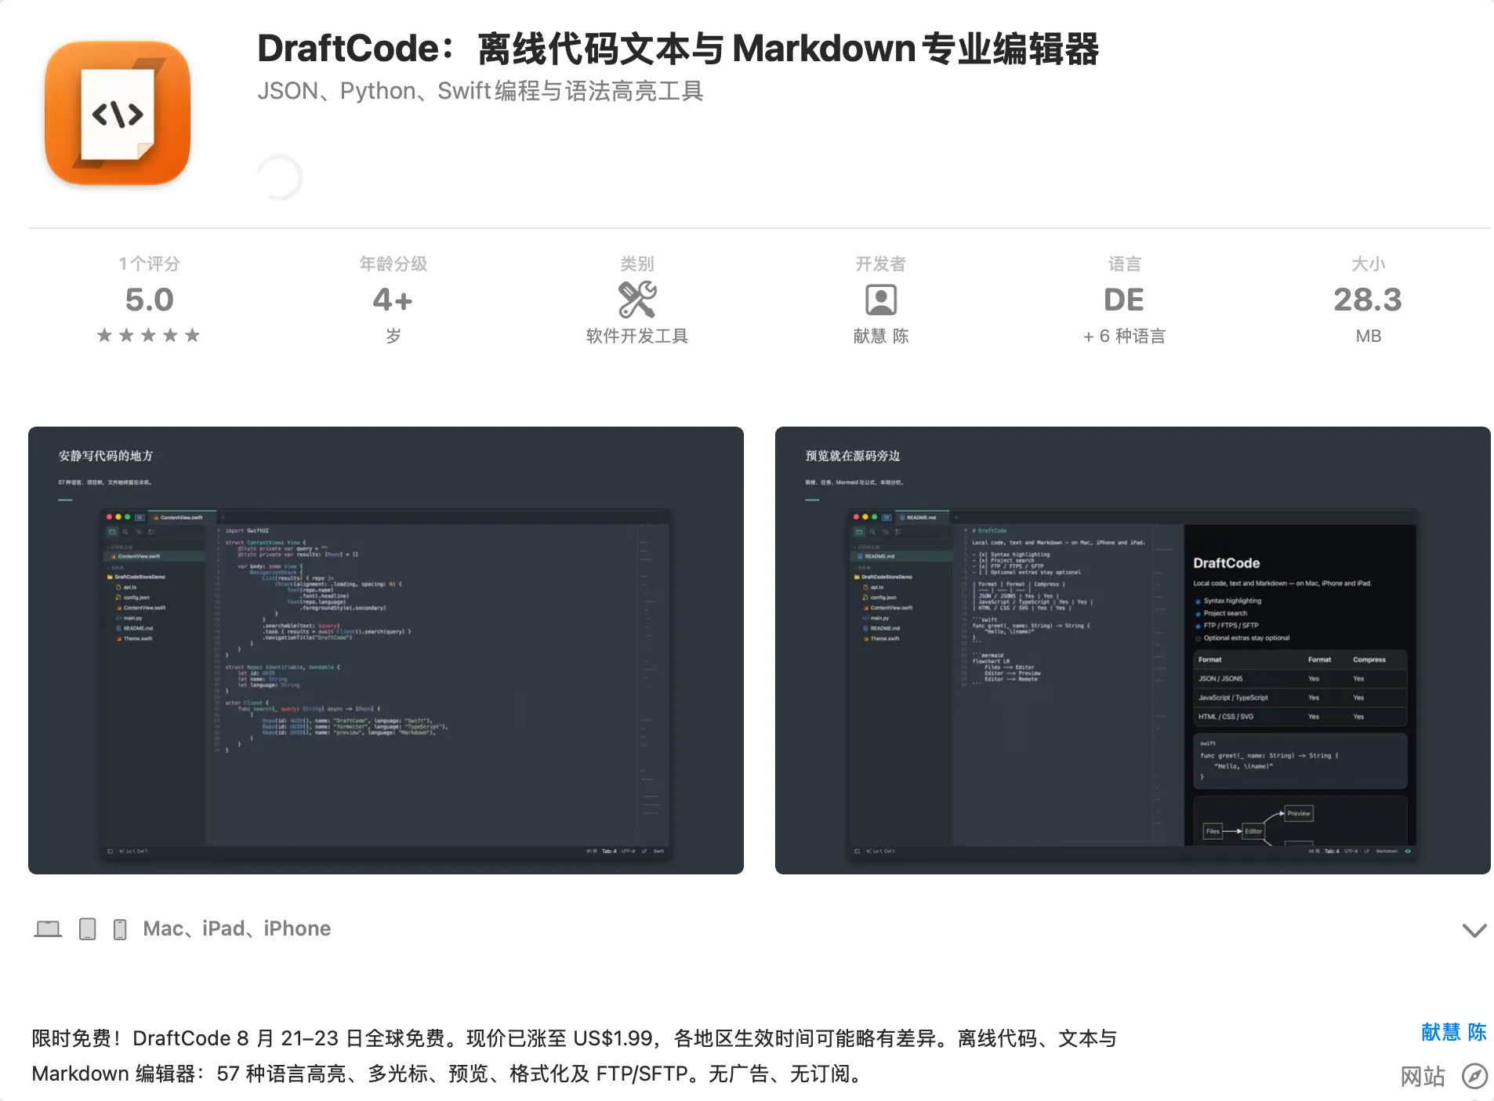
Task: Click the DE language badge
Action: (x=1124, y=300)
